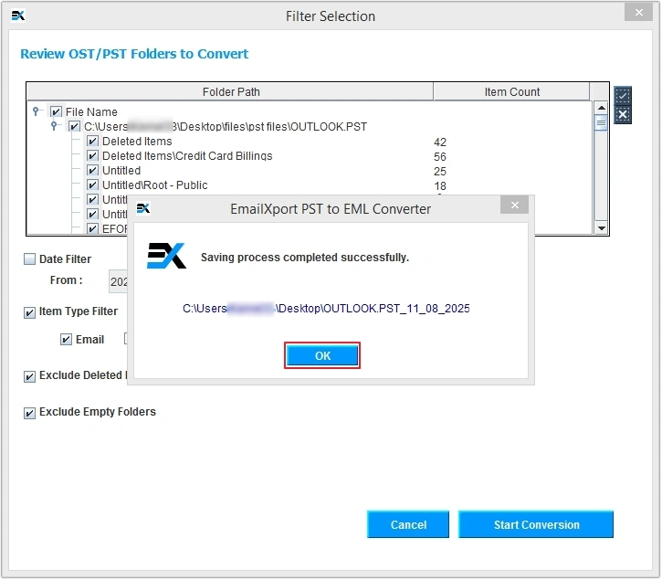Collapse the OUTLOOK.PST tree node

pos(54,125)
